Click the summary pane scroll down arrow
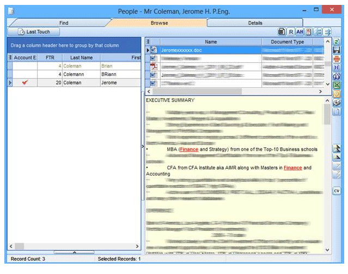The width and height of the screenshot is (348, 274). pos(327,249)
